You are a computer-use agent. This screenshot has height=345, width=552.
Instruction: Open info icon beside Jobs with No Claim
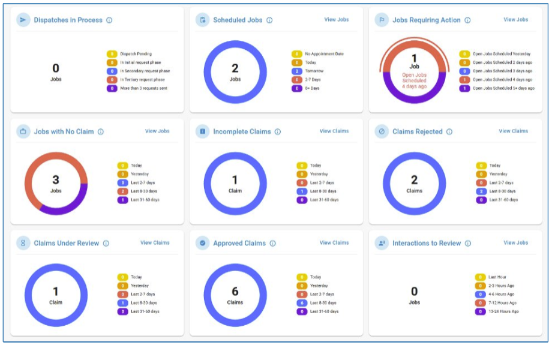(101, 131)
